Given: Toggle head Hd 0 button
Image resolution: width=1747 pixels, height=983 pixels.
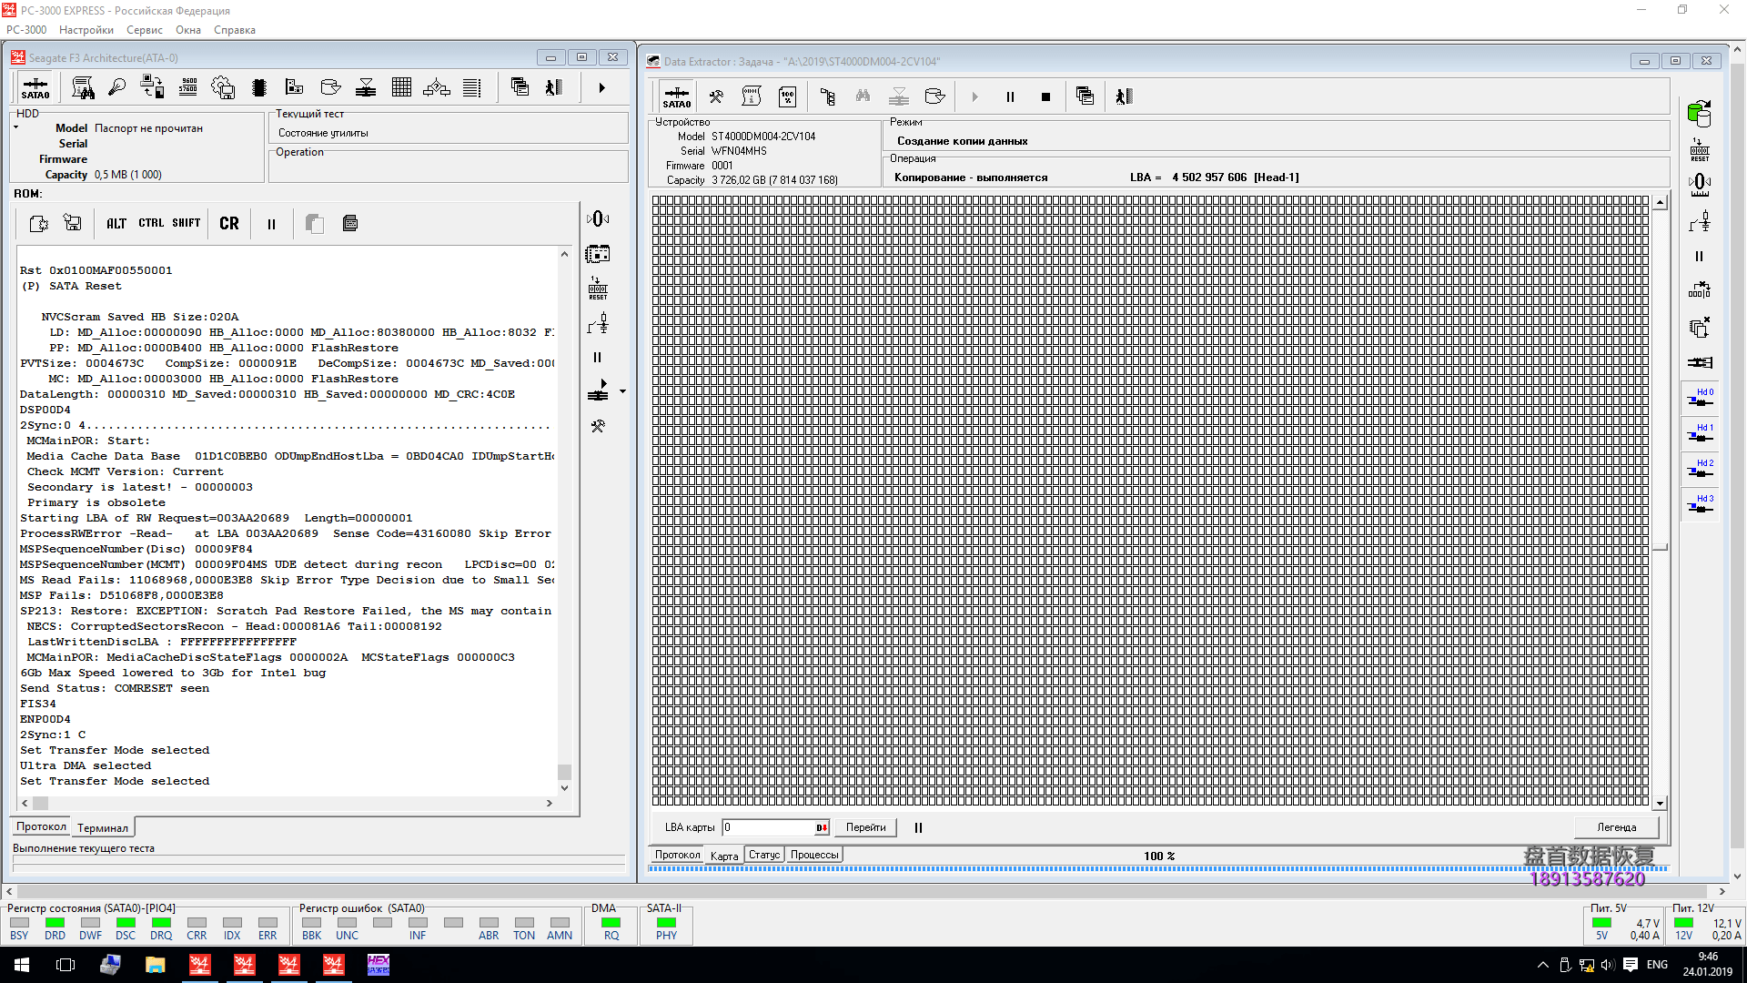Looking at the screenshot, I should (x=1700, y=398).
